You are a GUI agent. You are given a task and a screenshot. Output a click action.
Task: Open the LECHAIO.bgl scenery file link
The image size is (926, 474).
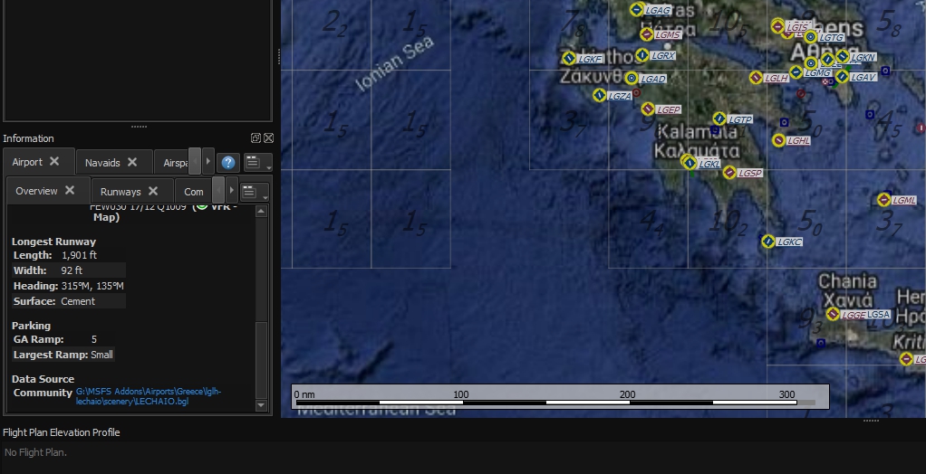[x=149, y=396]
